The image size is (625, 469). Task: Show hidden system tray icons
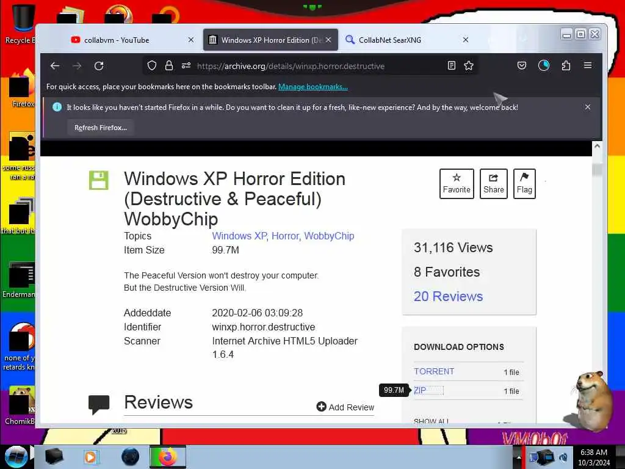pos(519,457)
